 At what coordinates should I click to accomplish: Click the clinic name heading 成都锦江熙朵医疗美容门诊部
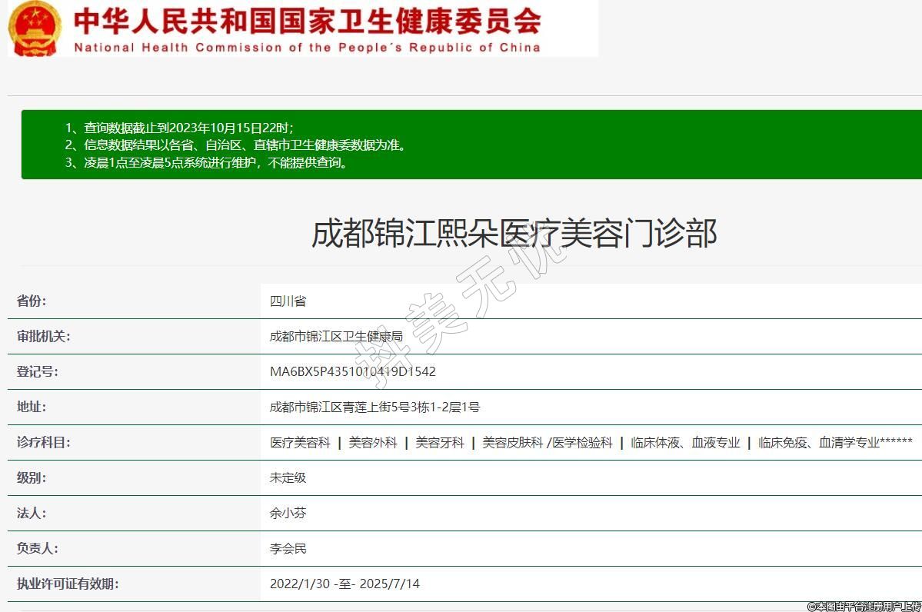pyautogui.click(x=514, y=233)
